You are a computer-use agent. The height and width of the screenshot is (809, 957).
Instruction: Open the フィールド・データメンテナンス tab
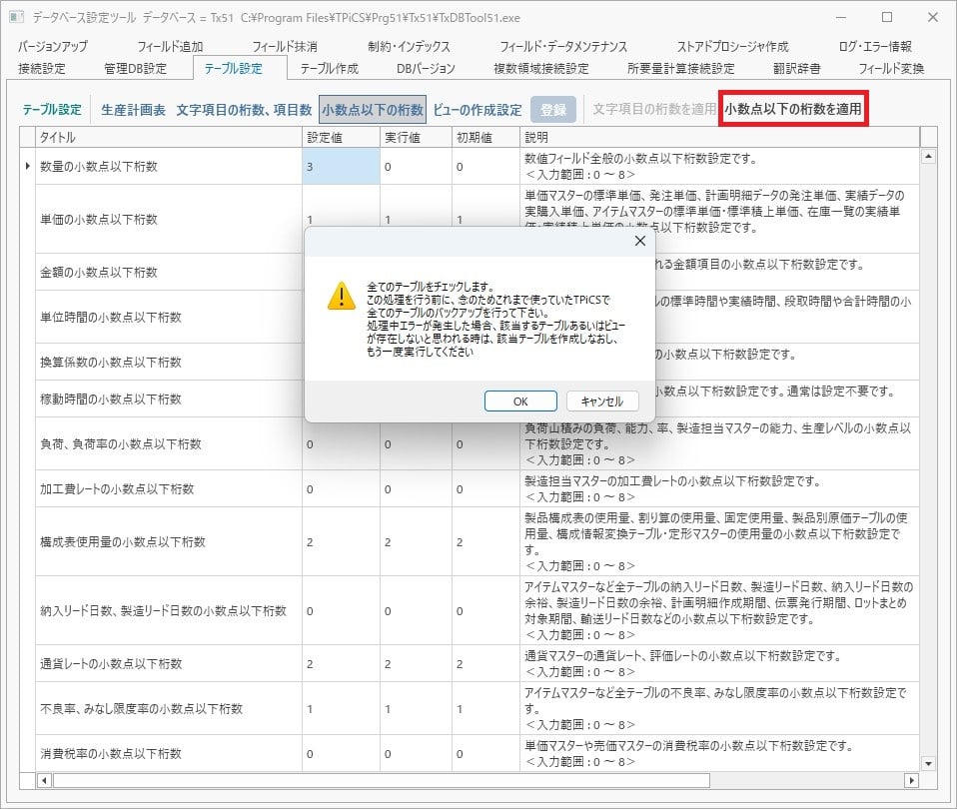(x=563, y=46)
